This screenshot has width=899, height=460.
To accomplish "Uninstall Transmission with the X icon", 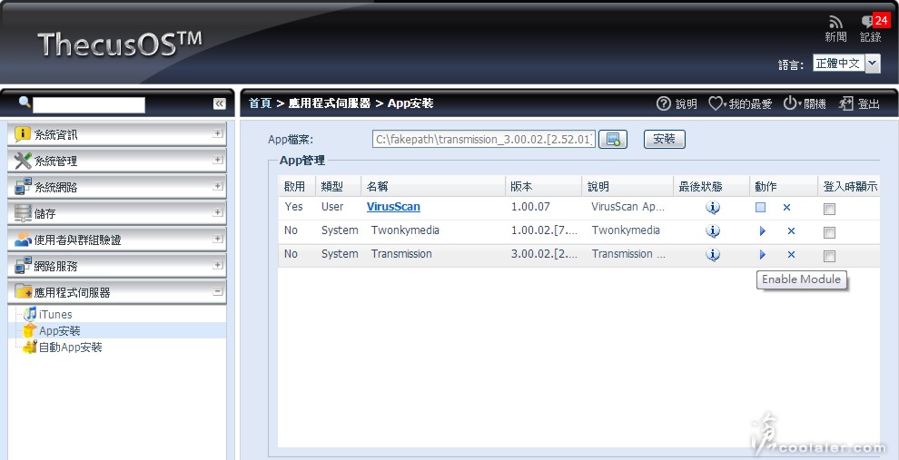I will pyautogui.click(x=791, y=254).
